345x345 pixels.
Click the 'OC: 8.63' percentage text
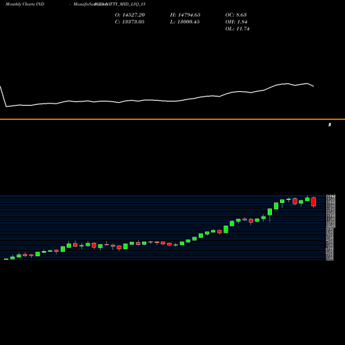coord(236,15)
